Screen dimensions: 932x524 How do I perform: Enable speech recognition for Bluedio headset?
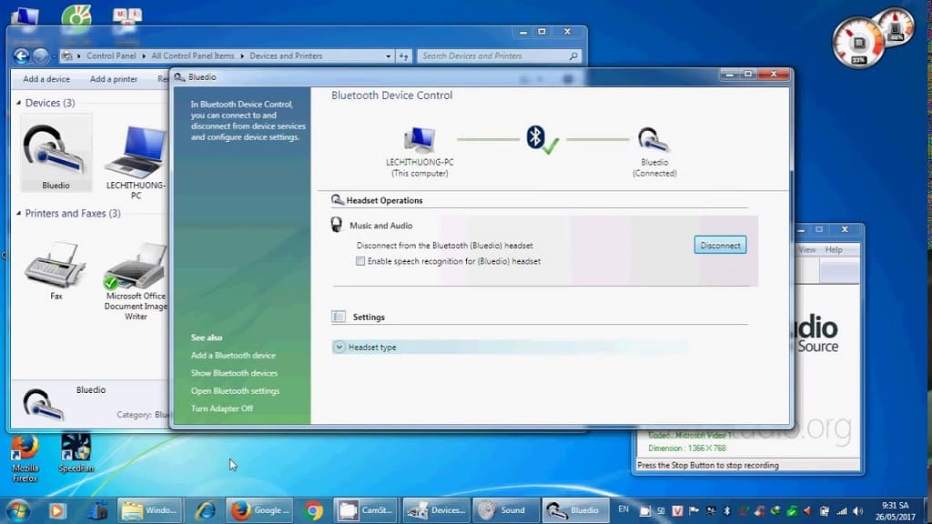pyautogui.click(x=360, y=261)
